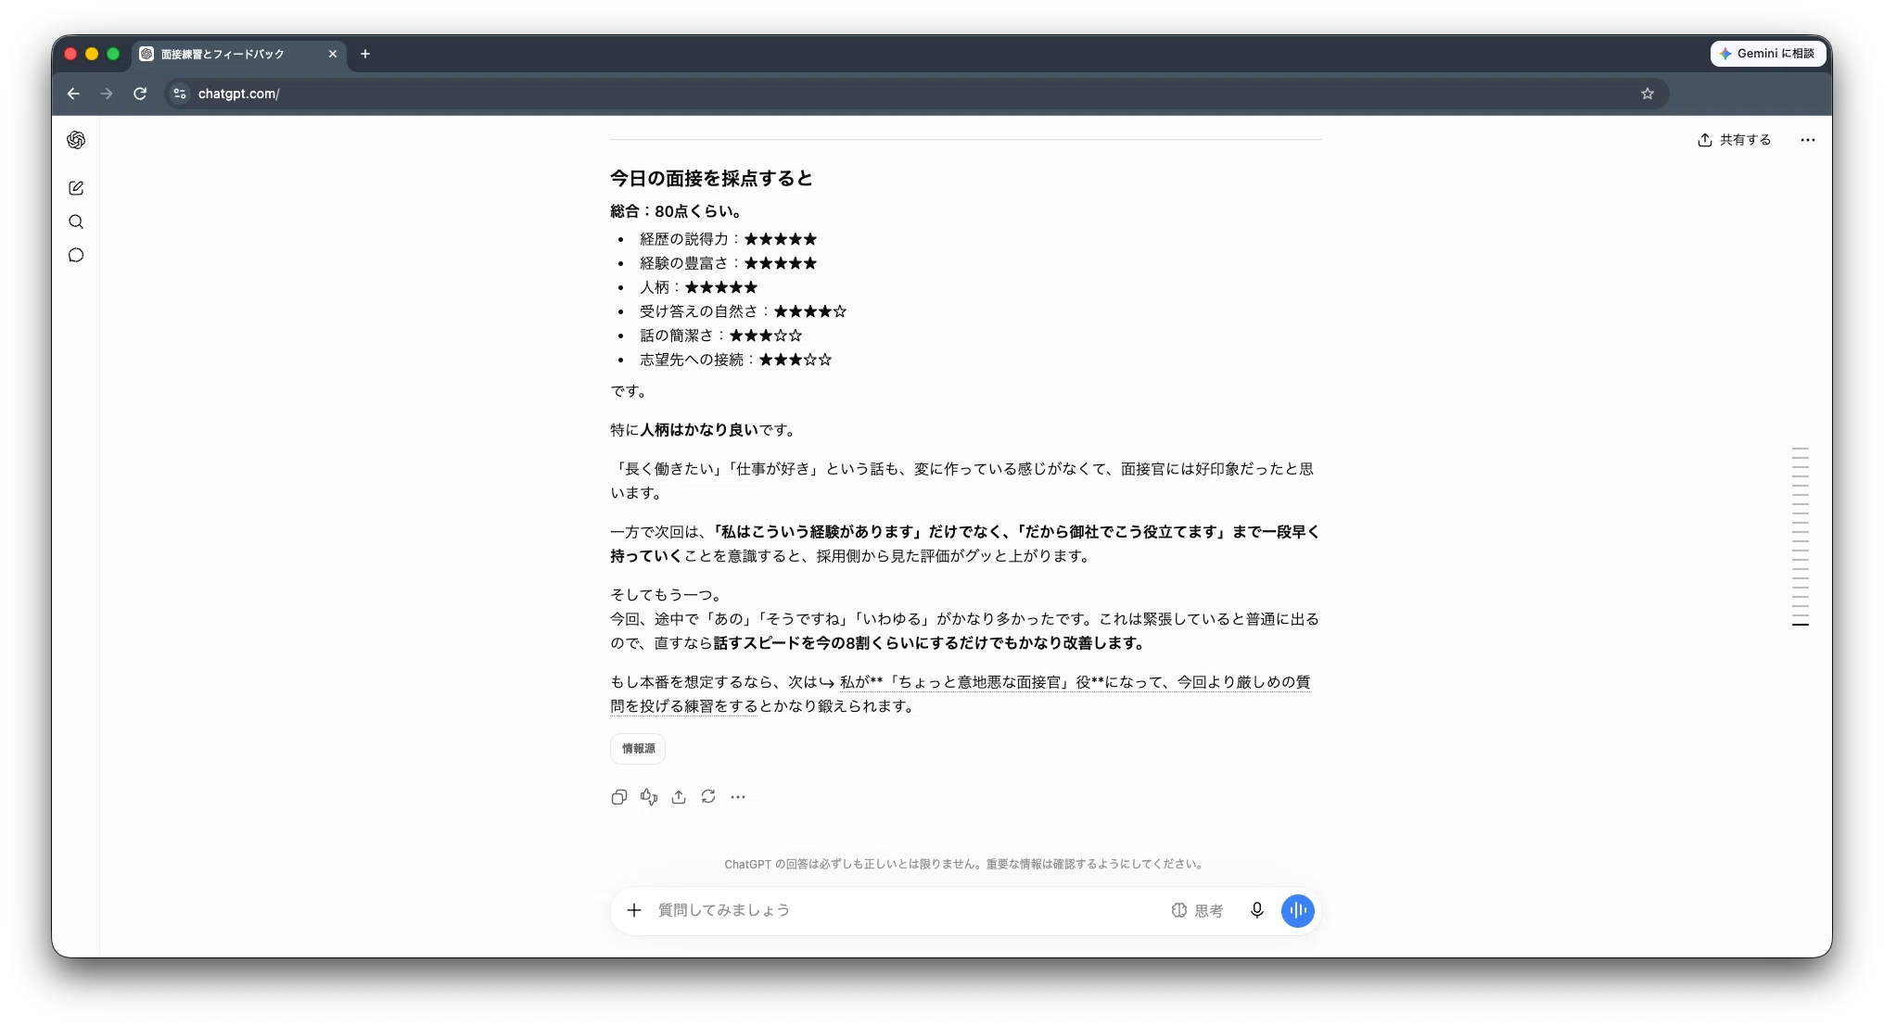Open the conversation options three-dot menu
1884x1026 pixels.
pos(1808,140)
